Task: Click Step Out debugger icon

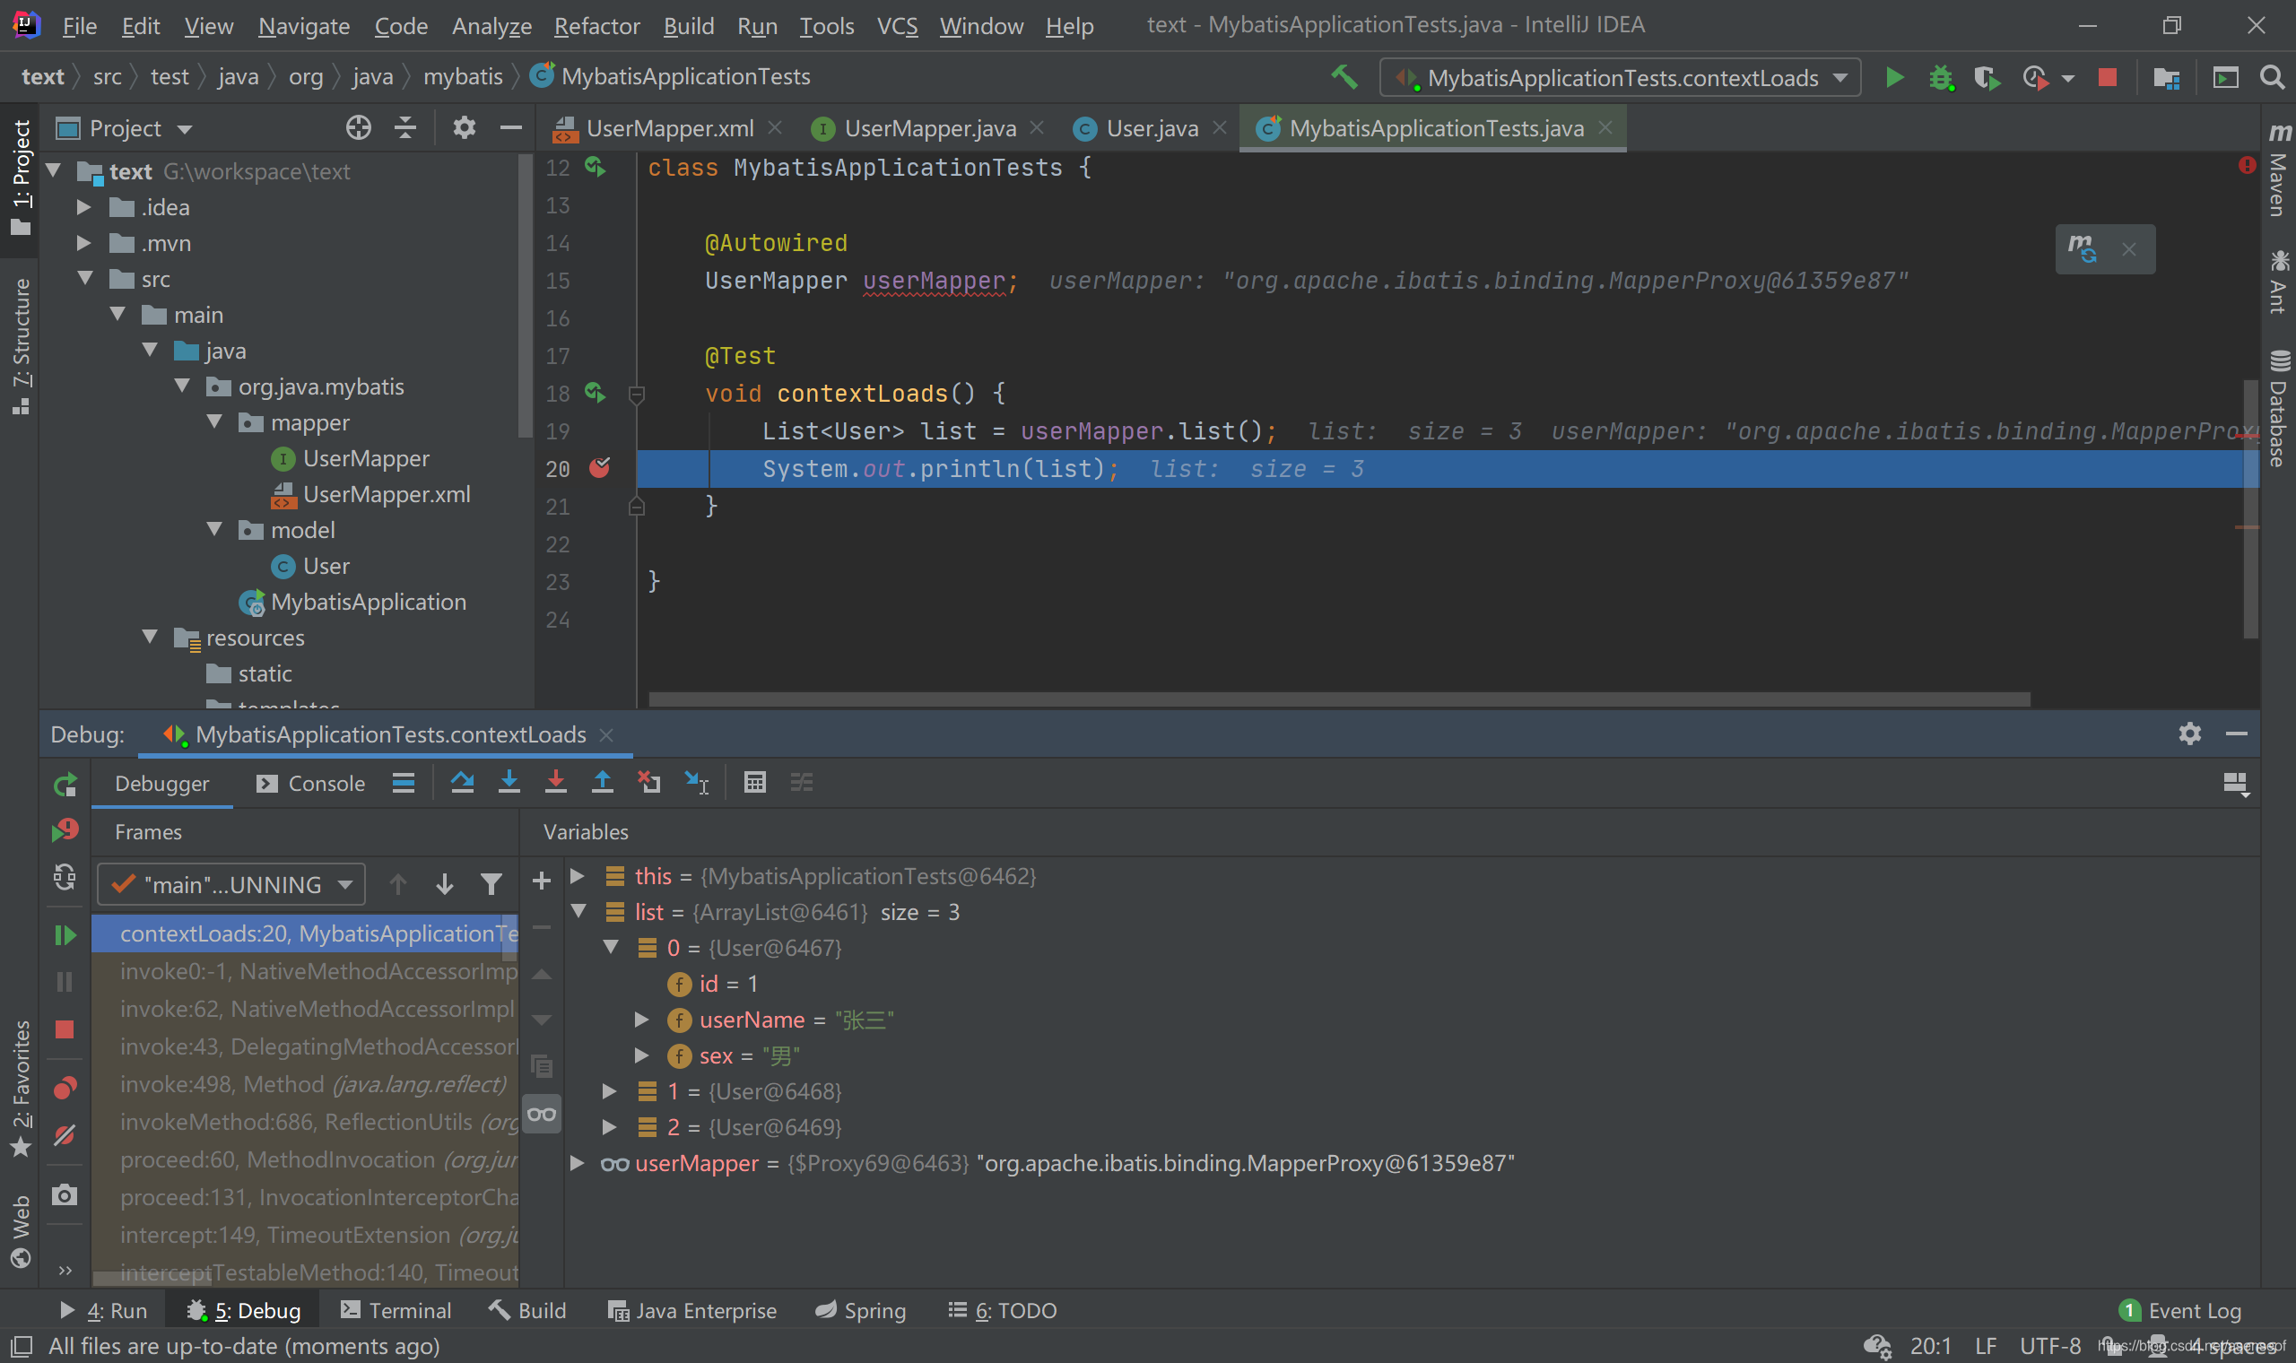Action: tap(603, 783)
